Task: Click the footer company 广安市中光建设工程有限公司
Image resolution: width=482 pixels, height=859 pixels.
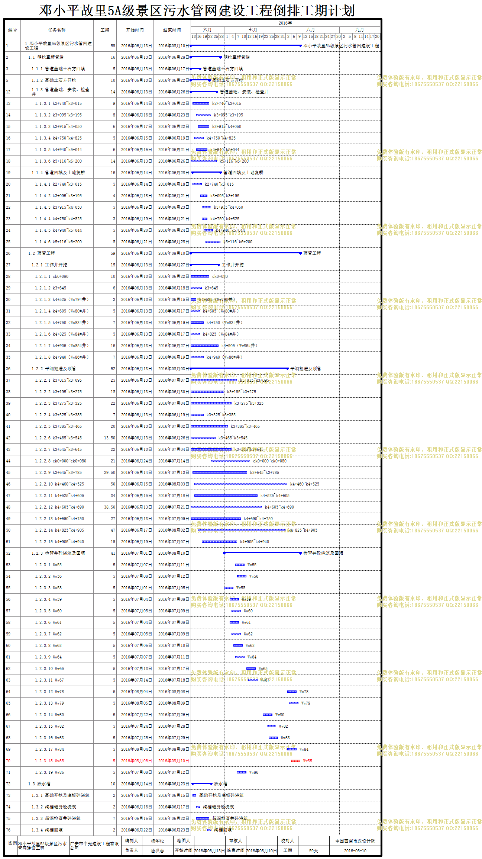Action: coord(94,846)
